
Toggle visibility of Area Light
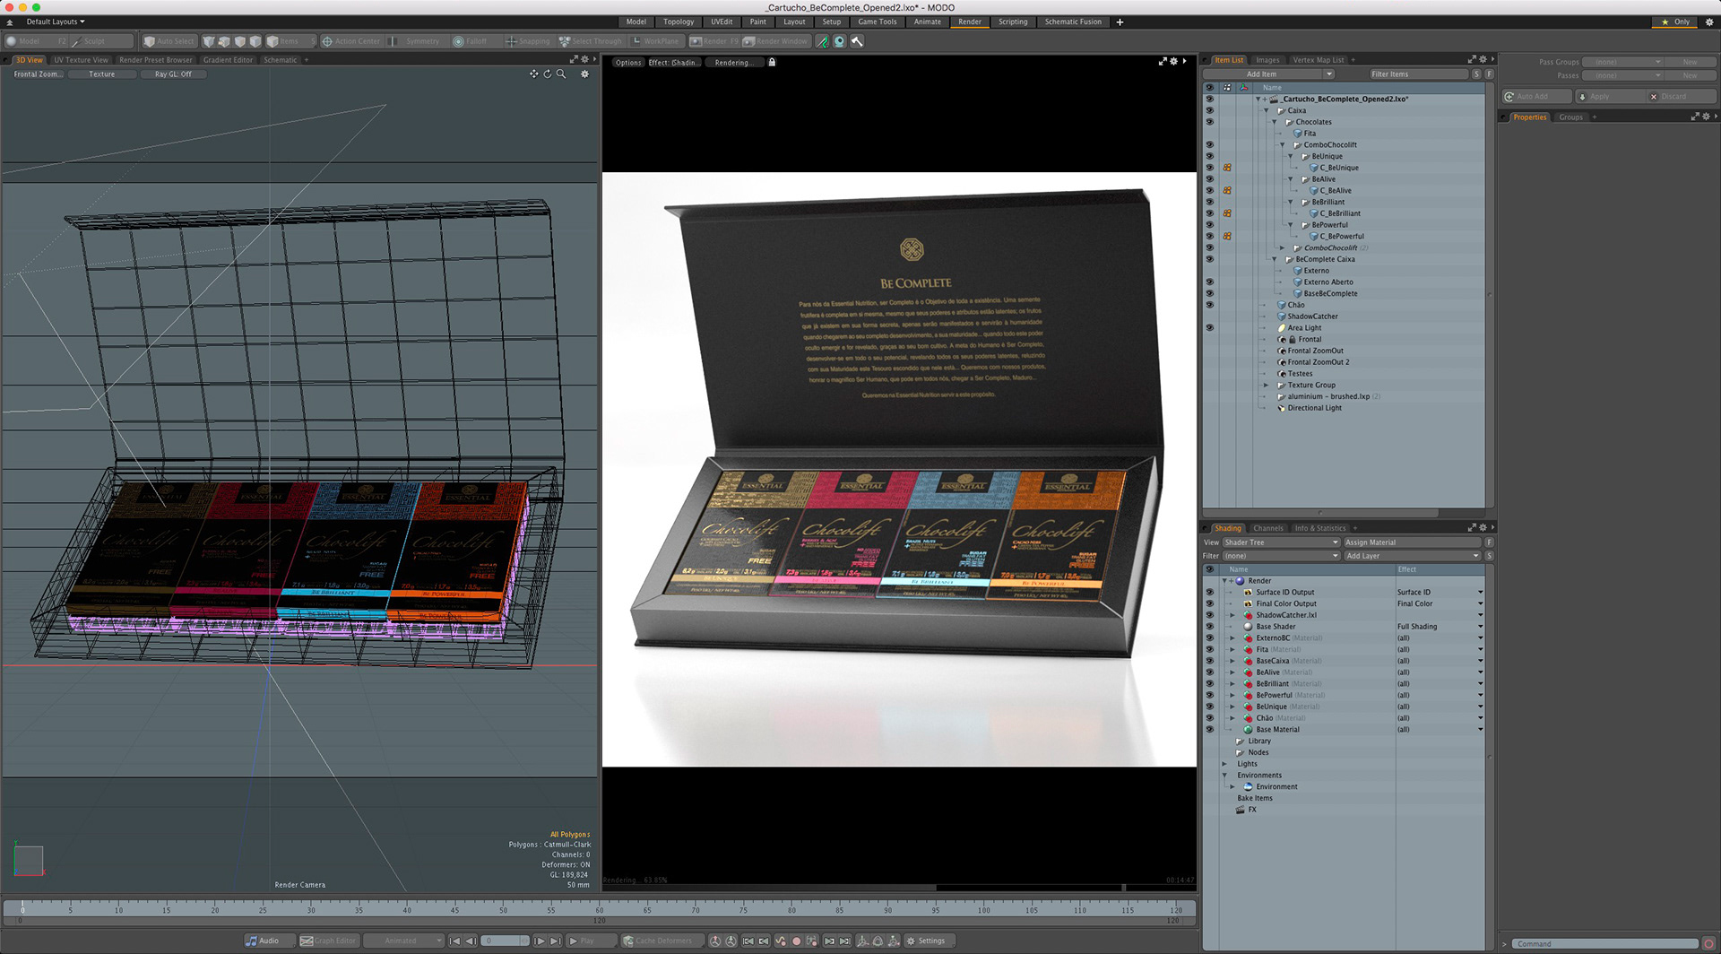(1209, 328)
